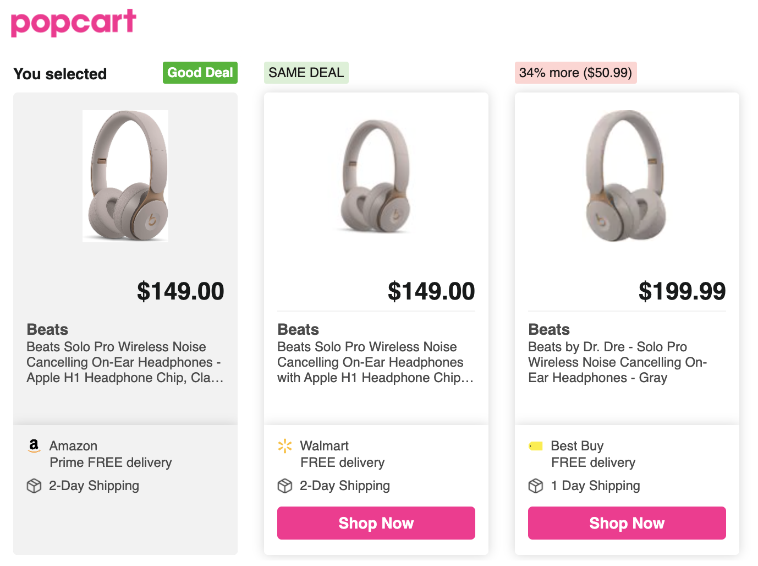Image resolution: width=758 pixels, height=566 pixels.
Task: Click the shipping box icon under Best Buy
Action: 536,486
